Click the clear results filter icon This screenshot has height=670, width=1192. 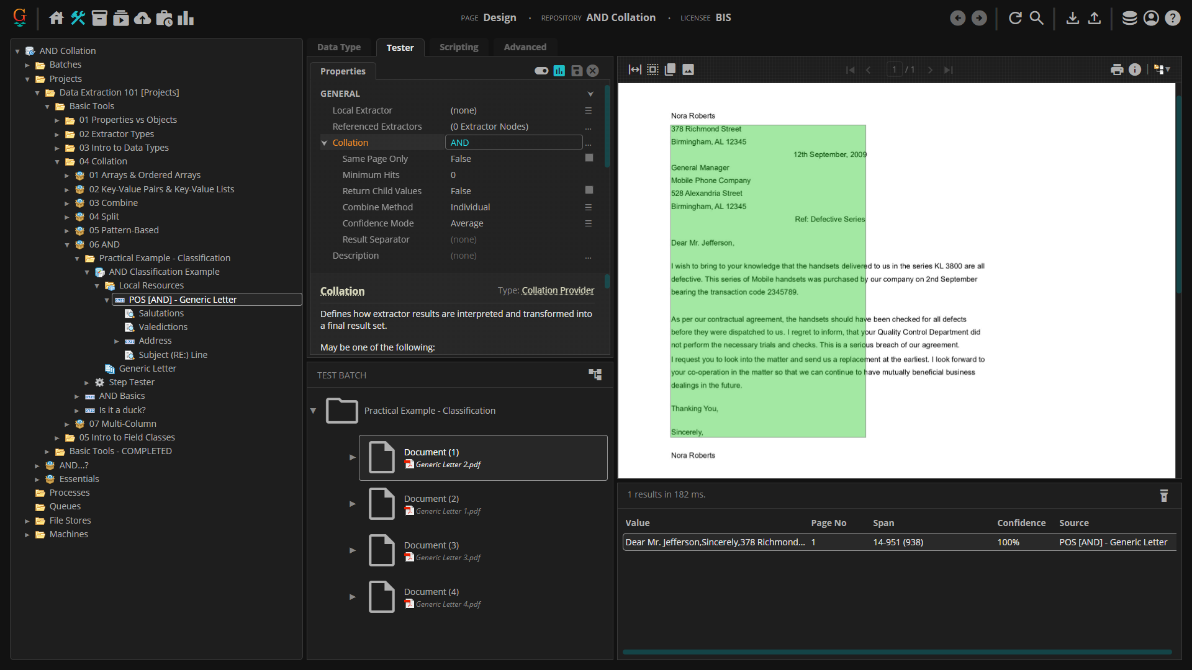tap(1163, 495)
